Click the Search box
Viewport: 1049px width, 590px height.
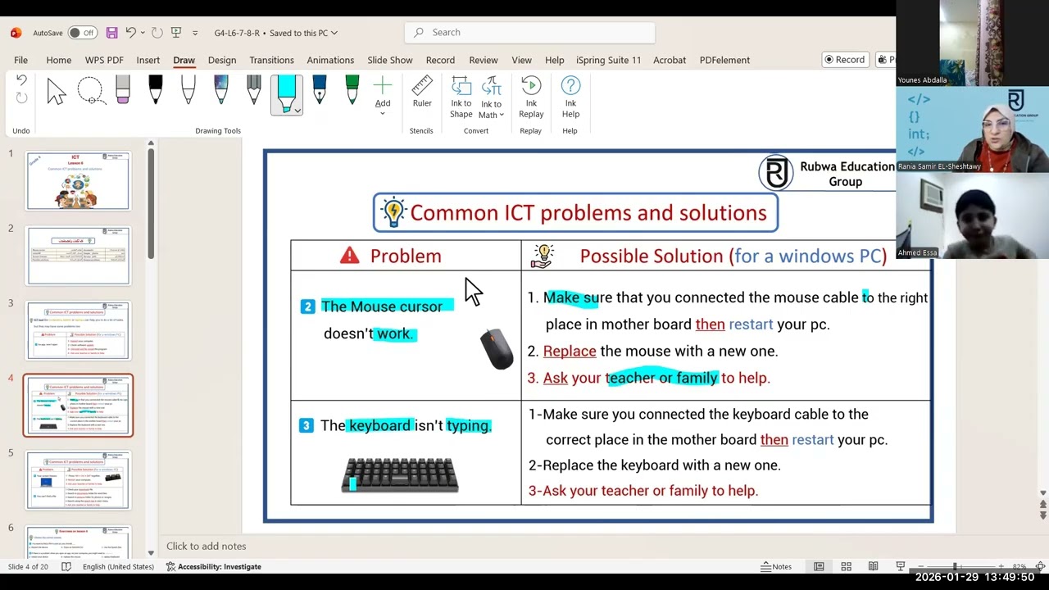coord(529,32)
